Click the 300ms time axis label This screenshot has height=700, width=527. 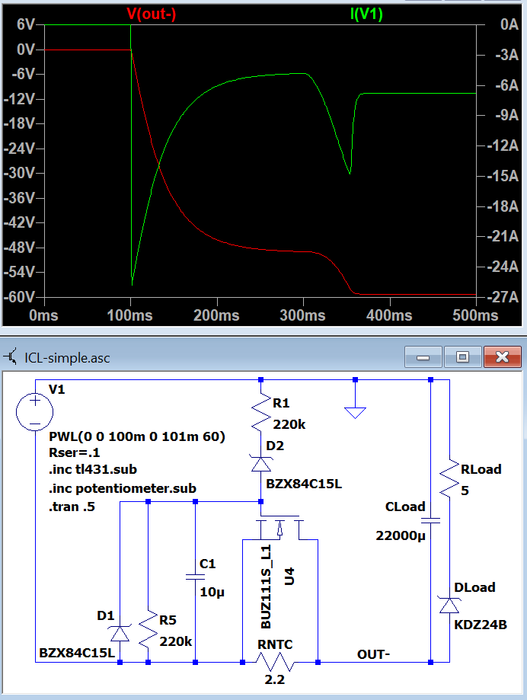coord(302,315)
